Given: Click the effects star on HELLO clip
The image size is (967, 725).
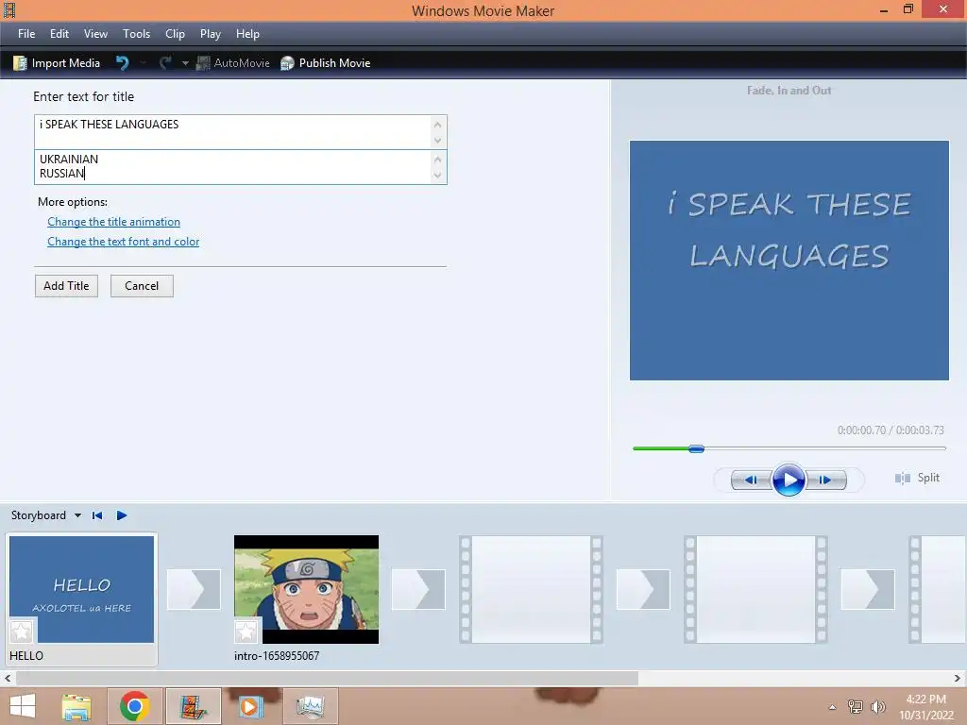Looking at the screenshot, I should pos(22,632).
